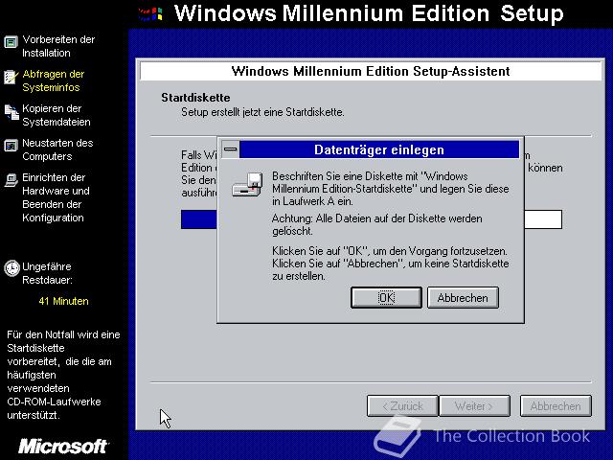Image resolution: width=613 pixels, height=460 pixels.
Task: Select the 'Kopieren der Systemdateien' step text
Action: click(57, 115)
